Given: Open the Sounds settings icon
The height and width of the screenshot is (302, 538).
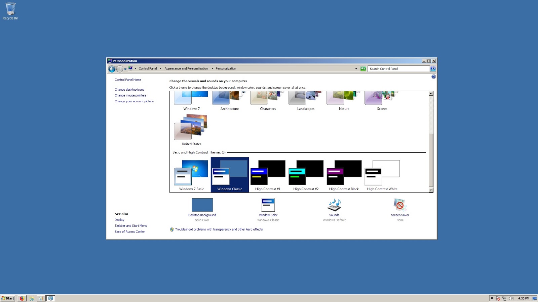Looking at the screenshot, I should [x=334, y=205].
